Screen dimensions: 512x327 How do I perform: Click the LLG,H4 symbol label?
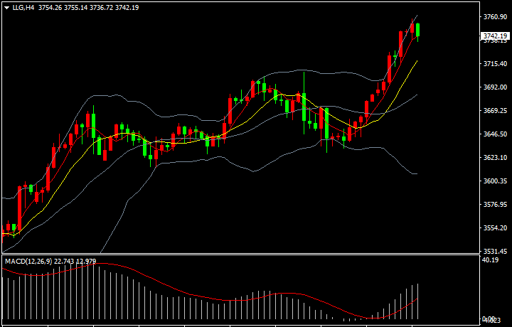click(23, 8)
